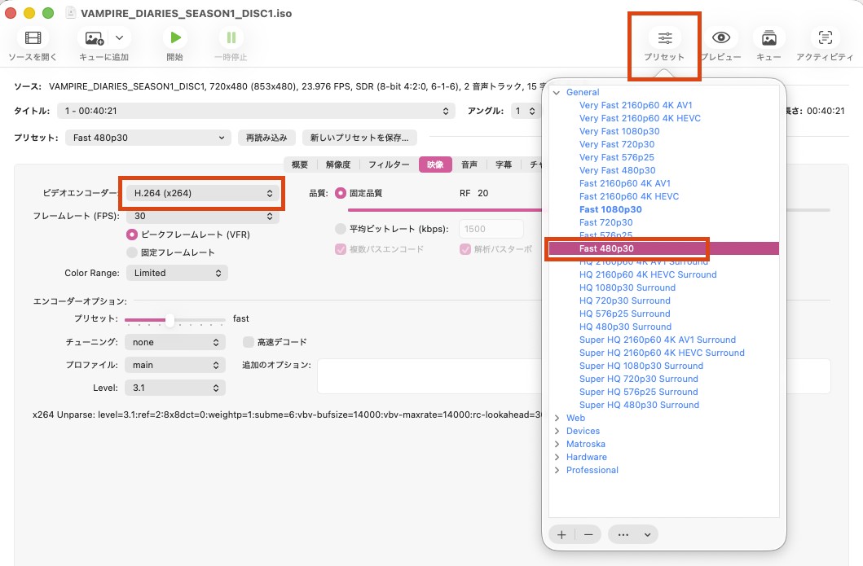The width and height of the screenshot is (863, 566).
Task: Open the preview window eye icon
Action: 721,38
